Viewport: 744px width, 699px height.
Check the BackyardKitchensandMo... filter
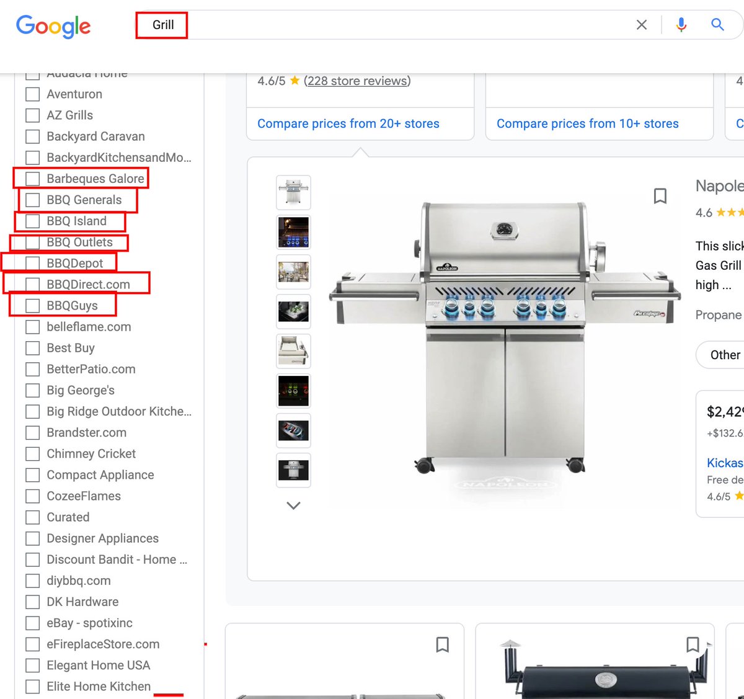point(33,158)
